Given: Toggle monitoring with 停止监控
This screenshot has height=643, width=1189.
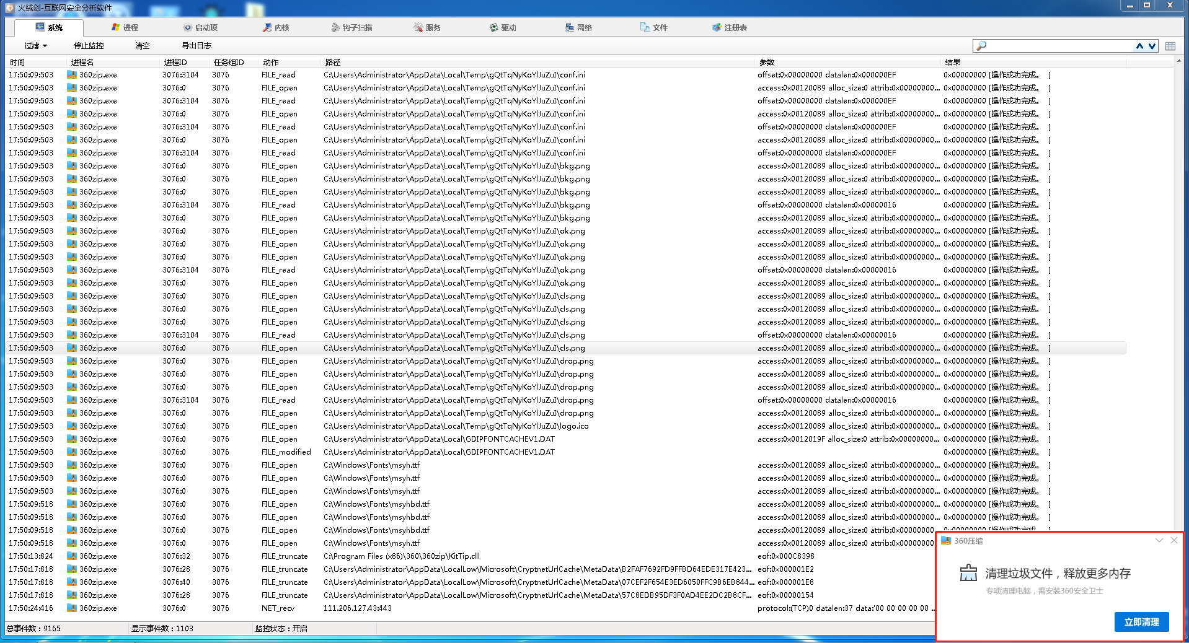Looking at the screenshot, I should pos(89,46).
